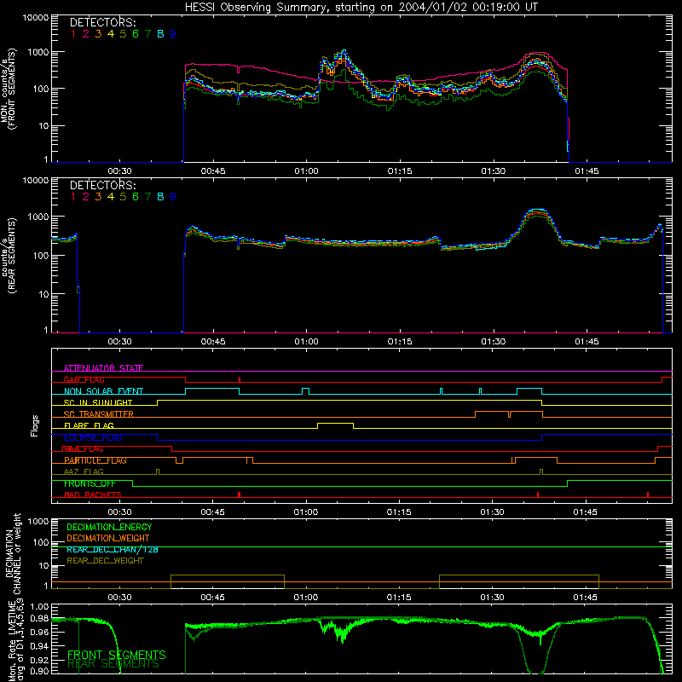
Task: Click the FRONT SEGMENTS counts/s y-axis label
Action: click(x=8, y=89)
